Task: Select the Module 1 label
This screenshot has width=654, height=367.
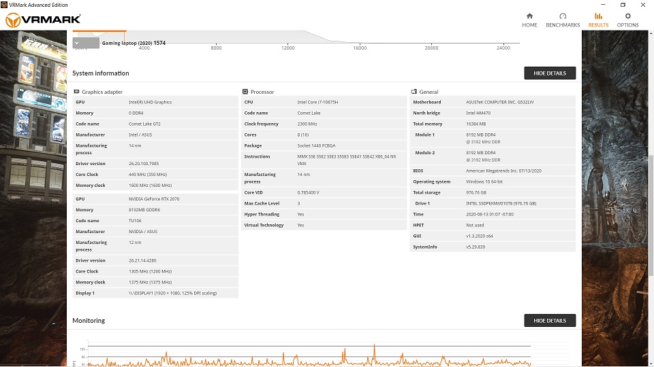Action: click(424, 135)
